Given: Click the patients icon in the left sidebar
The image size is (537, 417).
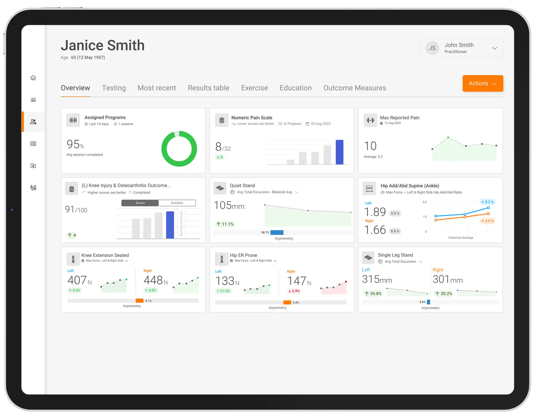Looking at the screenshot, I should pos(33,122).
